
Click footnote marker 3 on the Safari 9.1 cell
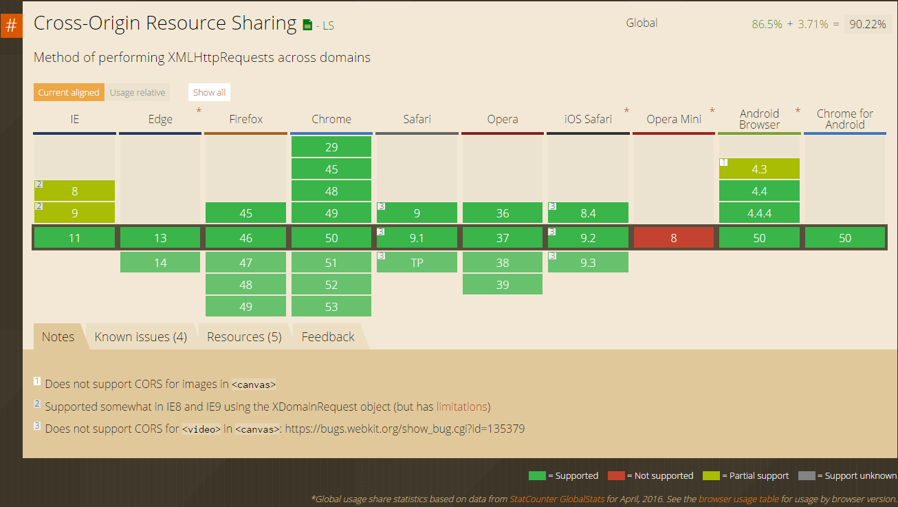(x=381, y=233)
